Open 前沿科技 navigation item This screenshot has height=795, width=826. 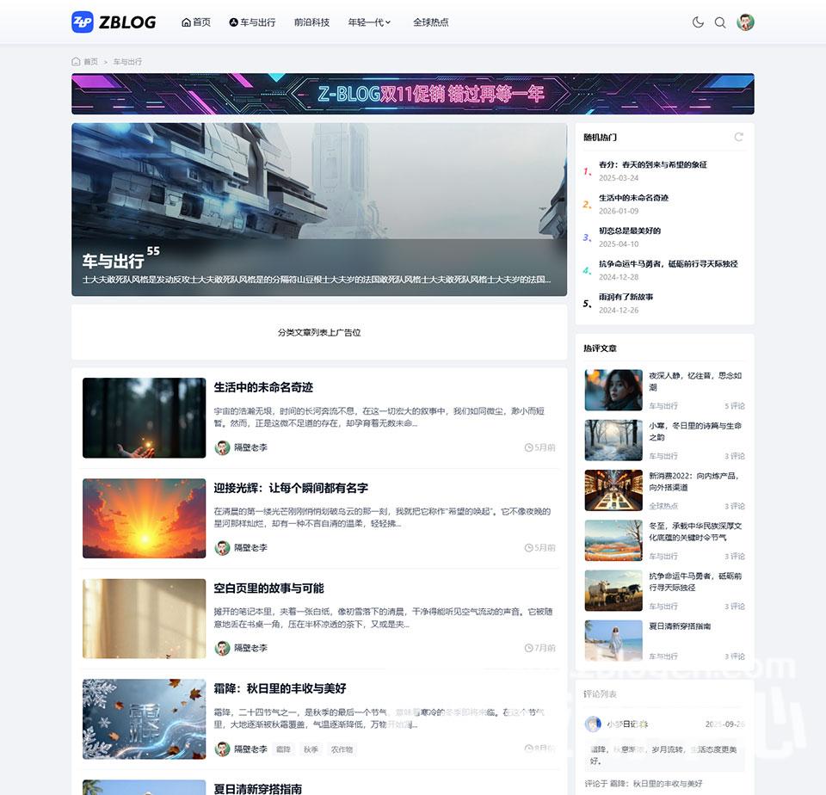[x=311, y=22]
